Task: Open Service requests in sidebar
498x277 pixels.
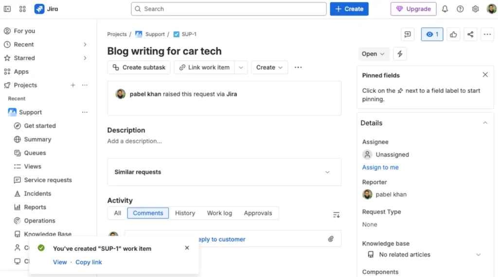Action: coord(48,180)
